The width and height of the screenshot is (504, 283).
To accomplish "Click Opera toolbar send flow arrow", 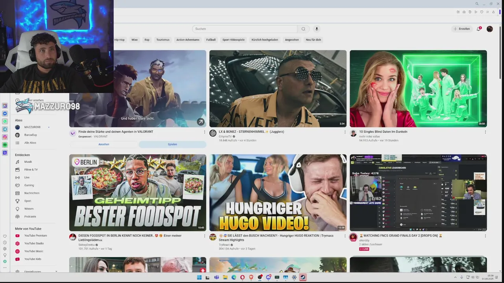I will pos(476,12).
